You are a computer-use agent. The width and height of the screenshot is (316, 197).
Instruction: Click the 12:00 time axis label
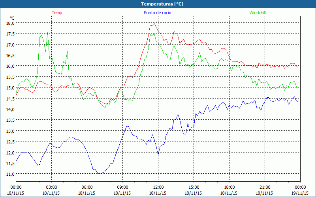tap(158, 188)
